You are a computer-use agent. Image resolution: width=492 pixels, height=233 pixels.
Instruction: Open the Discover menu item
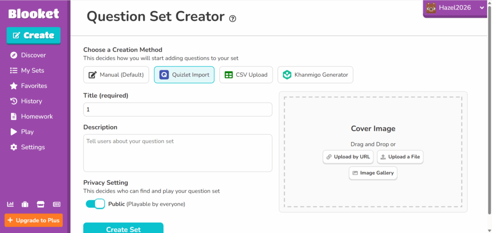click(33, 55)
